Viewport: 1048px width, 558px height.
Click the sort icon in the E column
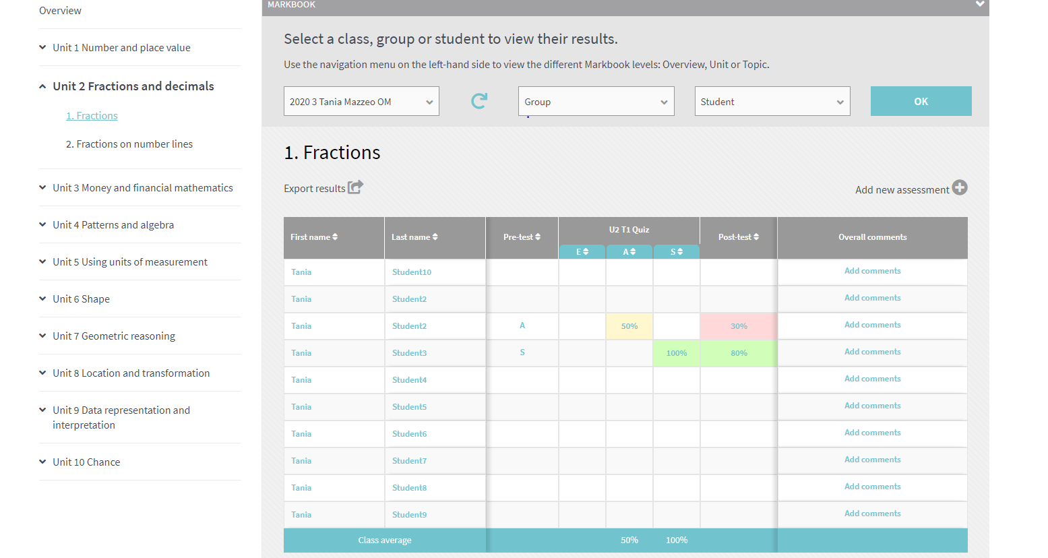tap(588, 251)
